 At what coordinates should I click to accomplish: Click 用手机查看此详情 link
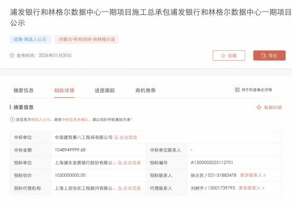point(257,90)
